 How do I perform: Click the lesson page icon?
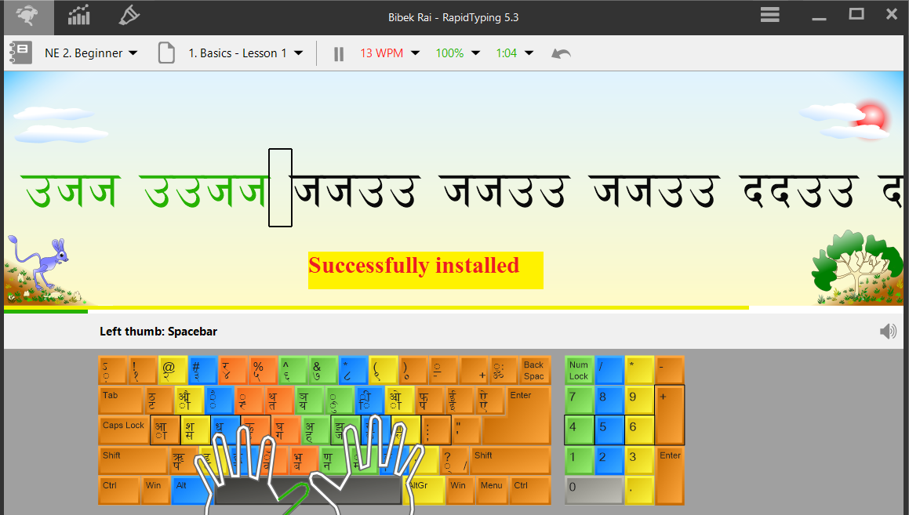[165, 53]
